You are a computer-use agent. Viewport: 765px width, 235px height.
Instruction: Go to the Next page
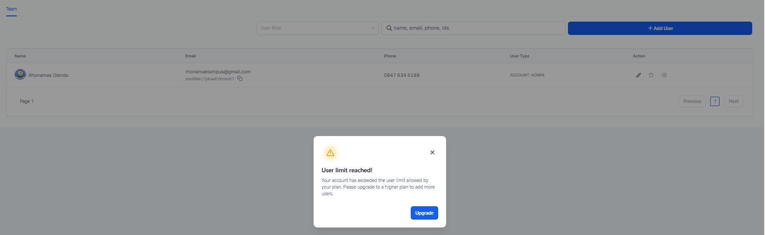pos(733,101)
